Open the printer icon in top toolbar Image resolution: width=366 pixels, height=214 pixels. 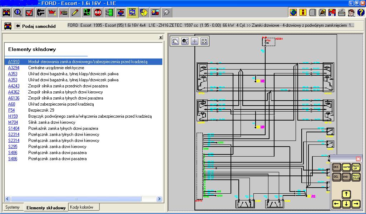[341, 12]
